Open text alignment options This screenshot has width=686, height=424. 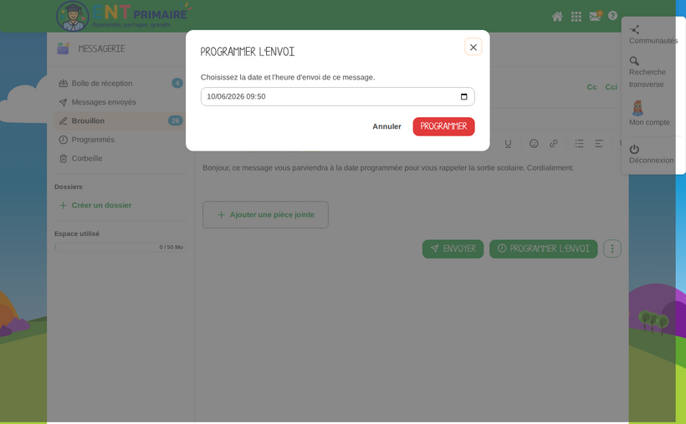[598, 144]
